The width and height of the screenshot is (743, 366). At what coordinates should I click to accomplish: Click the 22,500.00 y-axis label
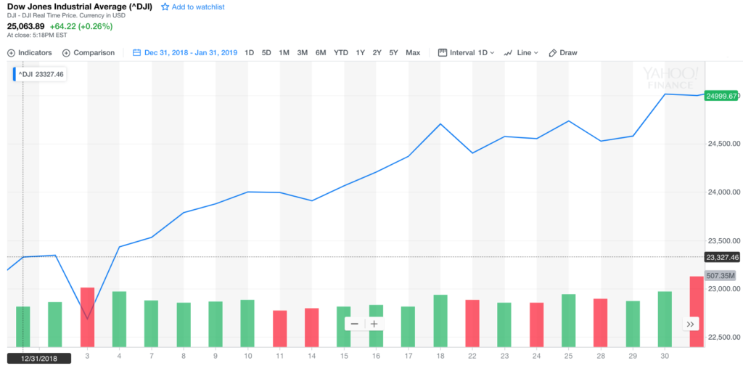(x=723, y=338)
